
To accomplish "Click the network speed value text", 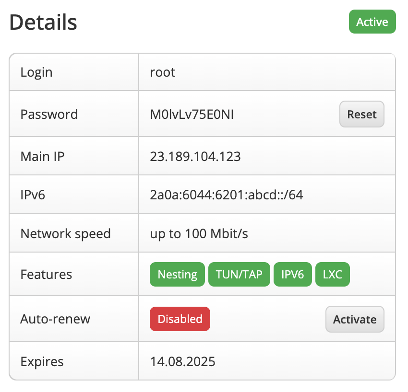I will click(199, 234).
